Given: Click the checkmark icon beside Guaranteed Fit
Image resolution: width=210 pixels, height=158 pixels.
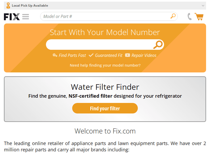Looking at the screenshot, I should 91,55.
